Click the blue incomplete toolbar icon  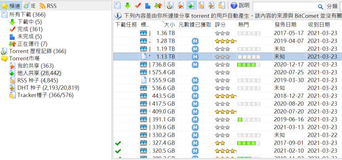point(148,5)
